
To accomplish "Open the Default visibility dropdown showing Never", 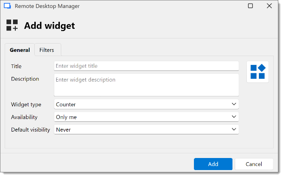I will [147, 129].
